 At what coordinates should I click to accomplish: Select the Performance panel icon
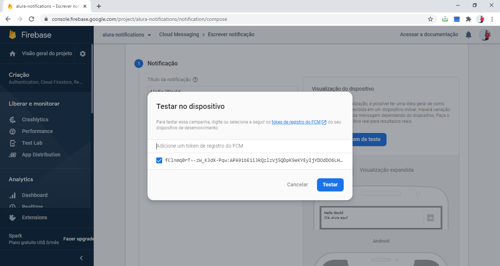click(13, 131)
